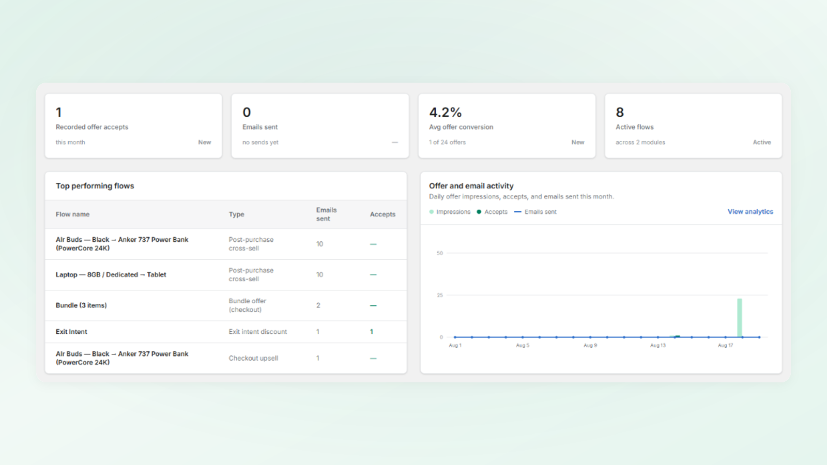Click the Active status label
The width and height of the screenshot is (827, 465).
[x=762, y=142]
